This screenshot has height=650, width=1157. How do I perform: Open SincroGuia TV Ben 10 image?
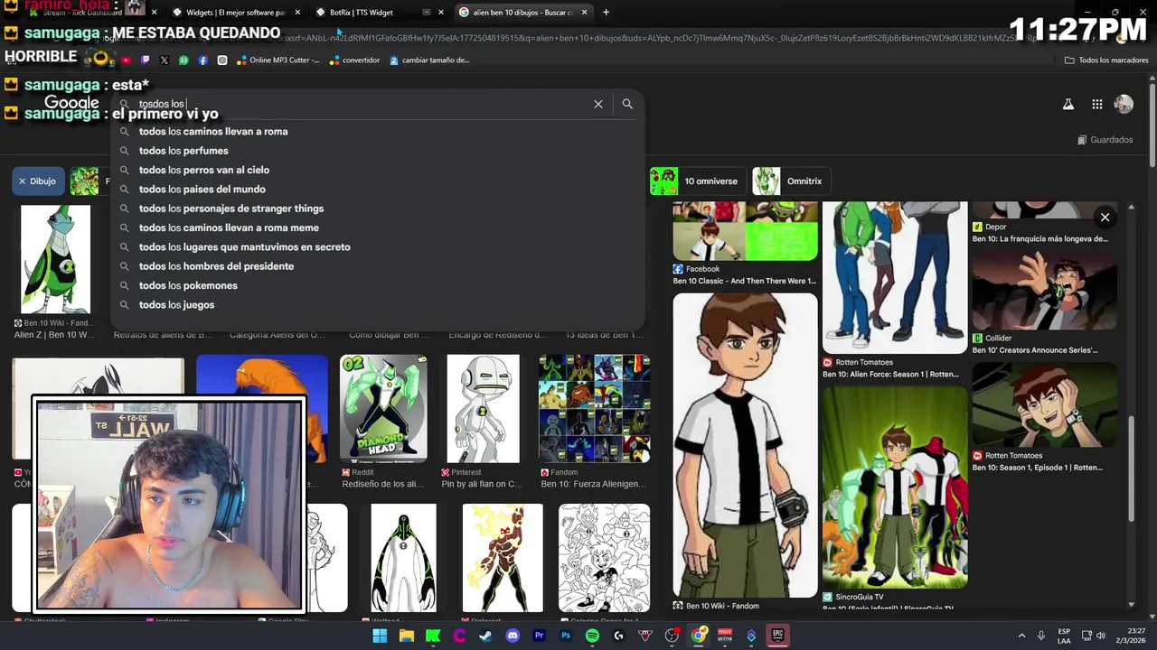(895, 487)
